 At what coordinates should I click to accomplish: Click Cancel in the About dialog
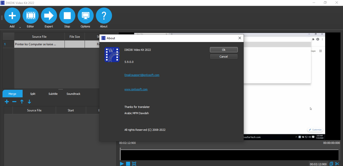point(224,57)
